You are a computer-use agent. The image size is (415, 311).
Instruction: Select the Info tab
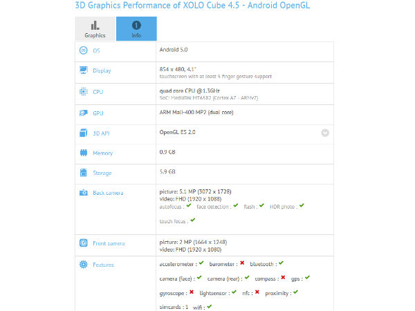pos(136,28)
